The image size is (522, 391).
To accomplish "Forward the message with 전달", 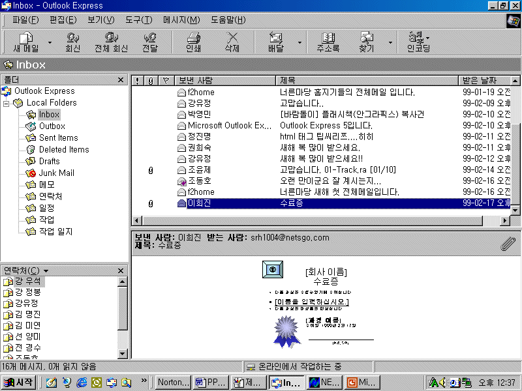I will pos(150,42).
